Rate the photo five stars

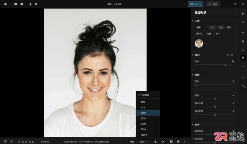33,141
